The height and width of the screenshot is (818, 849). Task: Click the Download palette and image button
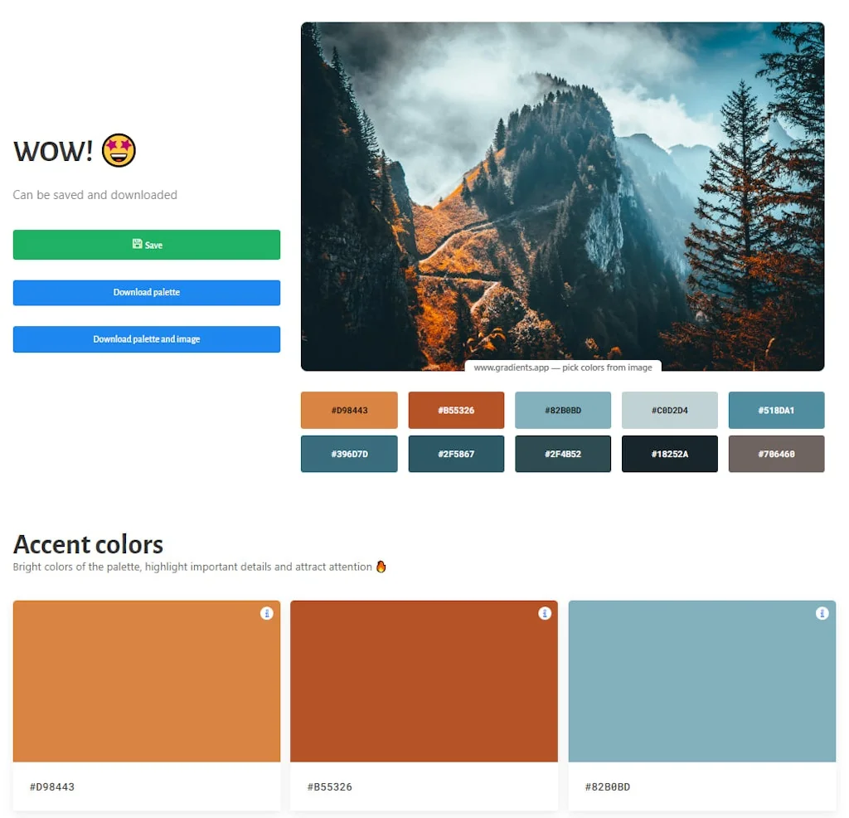(x=146, y=339)
